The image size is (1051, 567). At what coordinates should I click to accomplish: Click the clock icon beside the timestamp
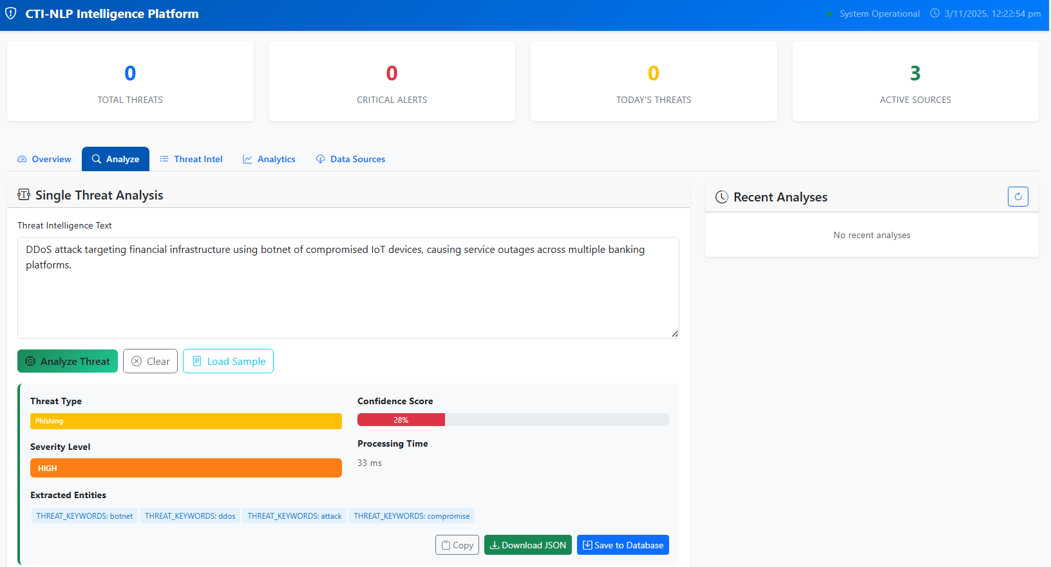pyautogui.click(x=934, y=14)
